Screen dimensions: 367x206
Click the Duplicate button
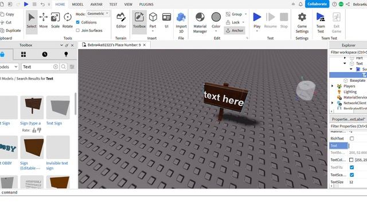tap(11, 30)
